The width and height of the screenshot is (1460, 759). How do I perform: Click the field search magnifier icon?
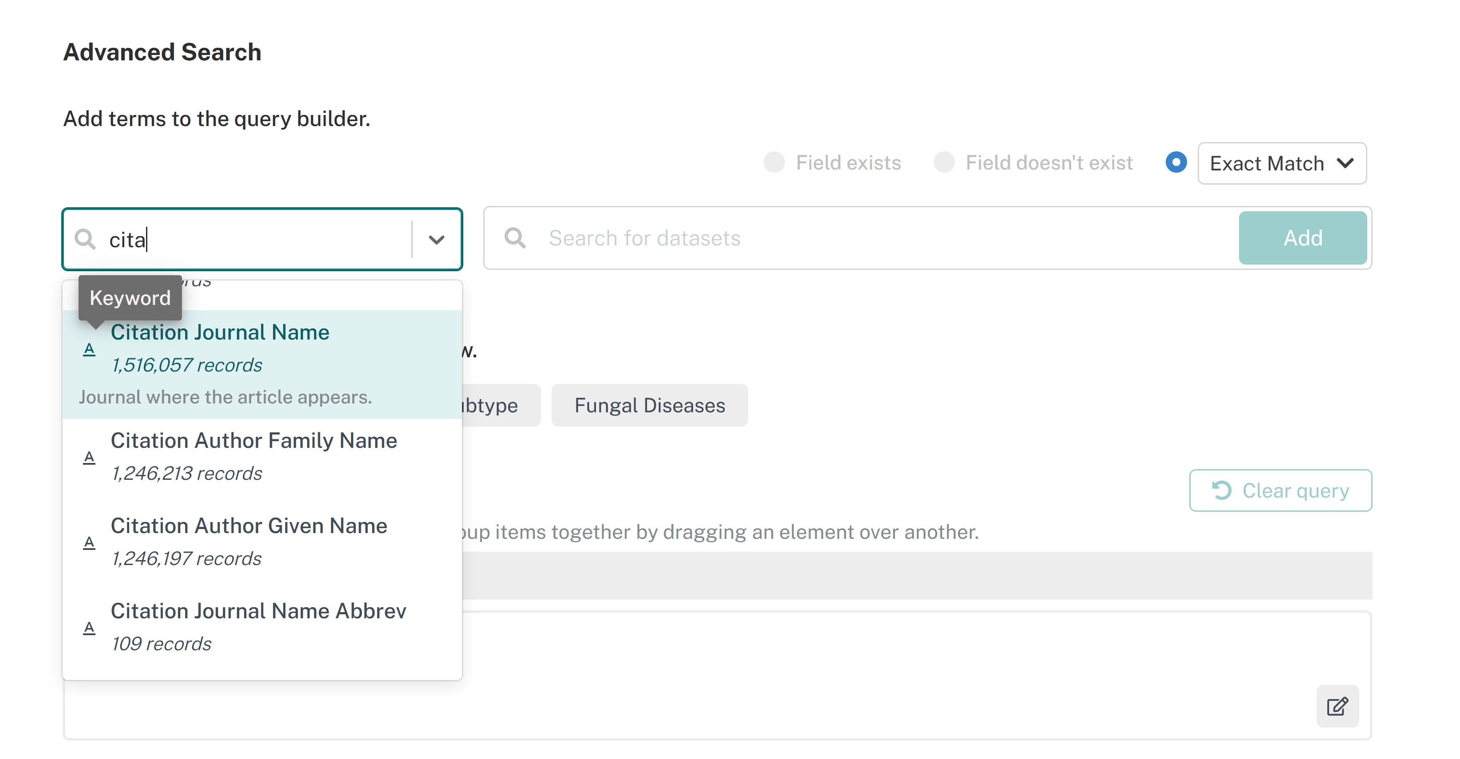coord(85,239)
